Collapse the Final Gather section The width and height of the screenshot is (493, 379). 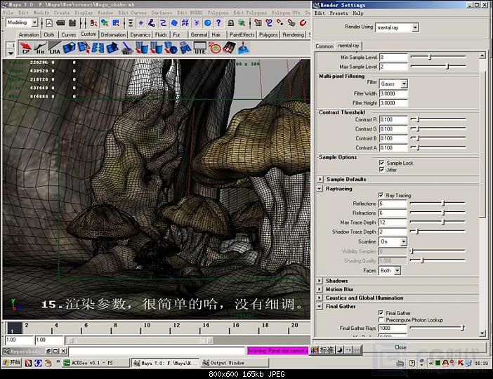pos(320,307)
